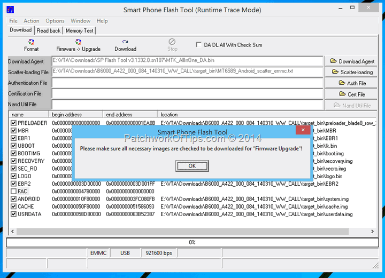Uncheck the LOGO image checkbox
The image size is (385, 278).
pos(13,176)
